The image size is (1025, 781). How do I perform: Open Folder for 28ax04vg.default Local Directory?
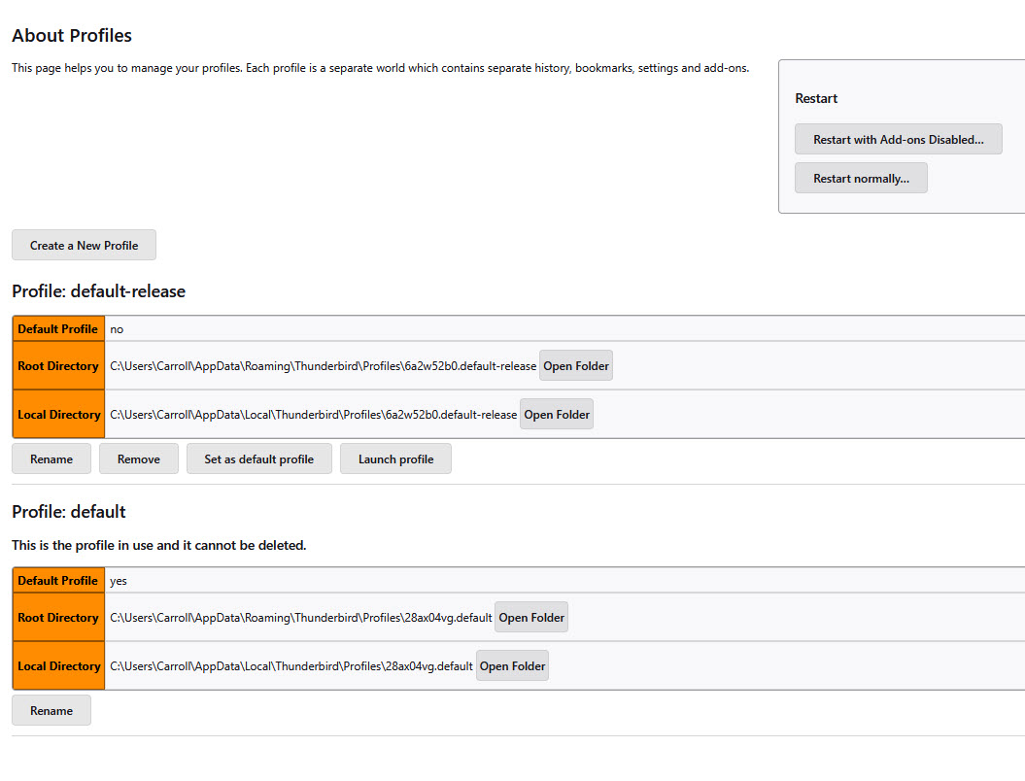pyautogui.click(x=512, y=666)
